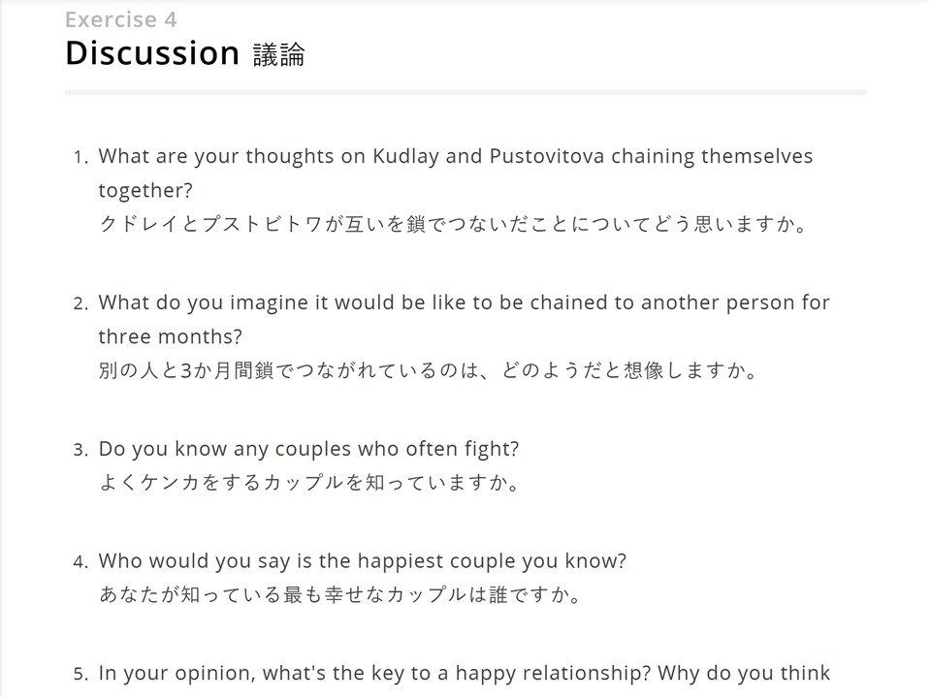Click the Exercise 4 label

[121, 20]
